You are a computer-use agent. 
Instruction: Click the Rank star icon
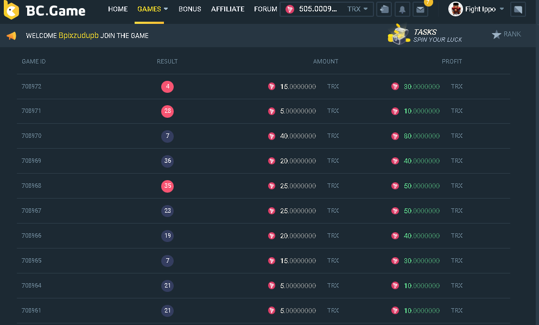496,34
